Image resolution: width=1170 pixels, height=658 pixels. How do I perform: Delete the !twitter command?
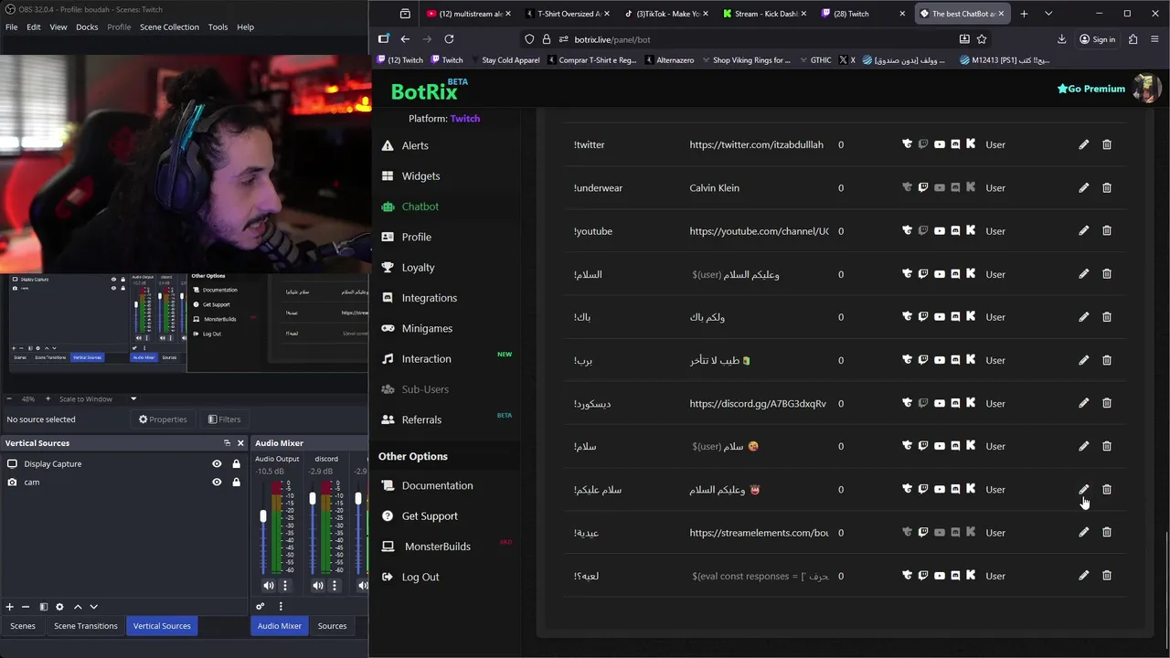(x=1106, y=144)
